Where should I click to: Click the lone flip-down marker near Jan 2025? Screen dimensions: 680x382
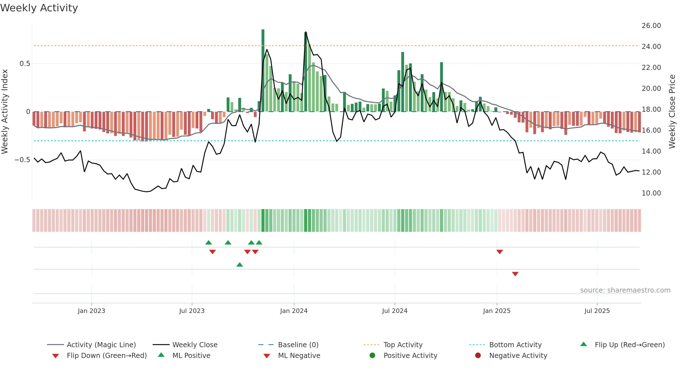pyautogui.click(x=500, y=252)
